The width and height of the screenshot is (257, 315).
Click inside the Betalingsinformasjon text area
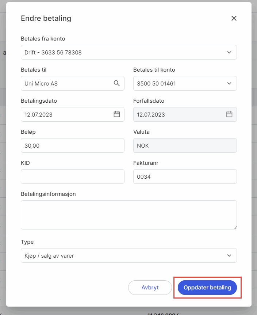pyautogui.click(x=128, y=214)
